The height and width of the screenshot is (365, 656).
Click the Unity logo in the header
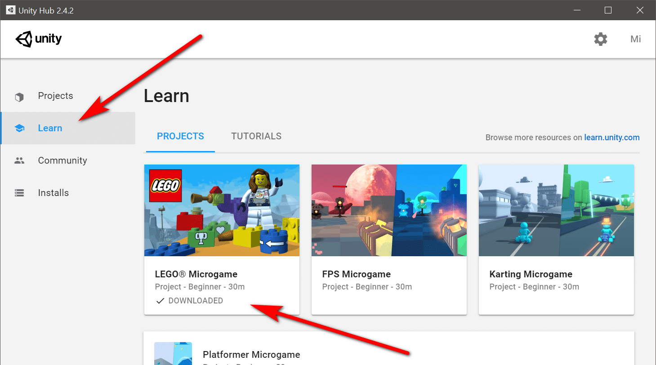(x=39, y=39)
